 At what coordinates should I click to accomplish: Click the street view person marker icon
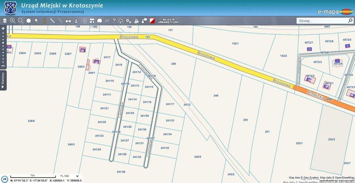(x=76, y=21)
